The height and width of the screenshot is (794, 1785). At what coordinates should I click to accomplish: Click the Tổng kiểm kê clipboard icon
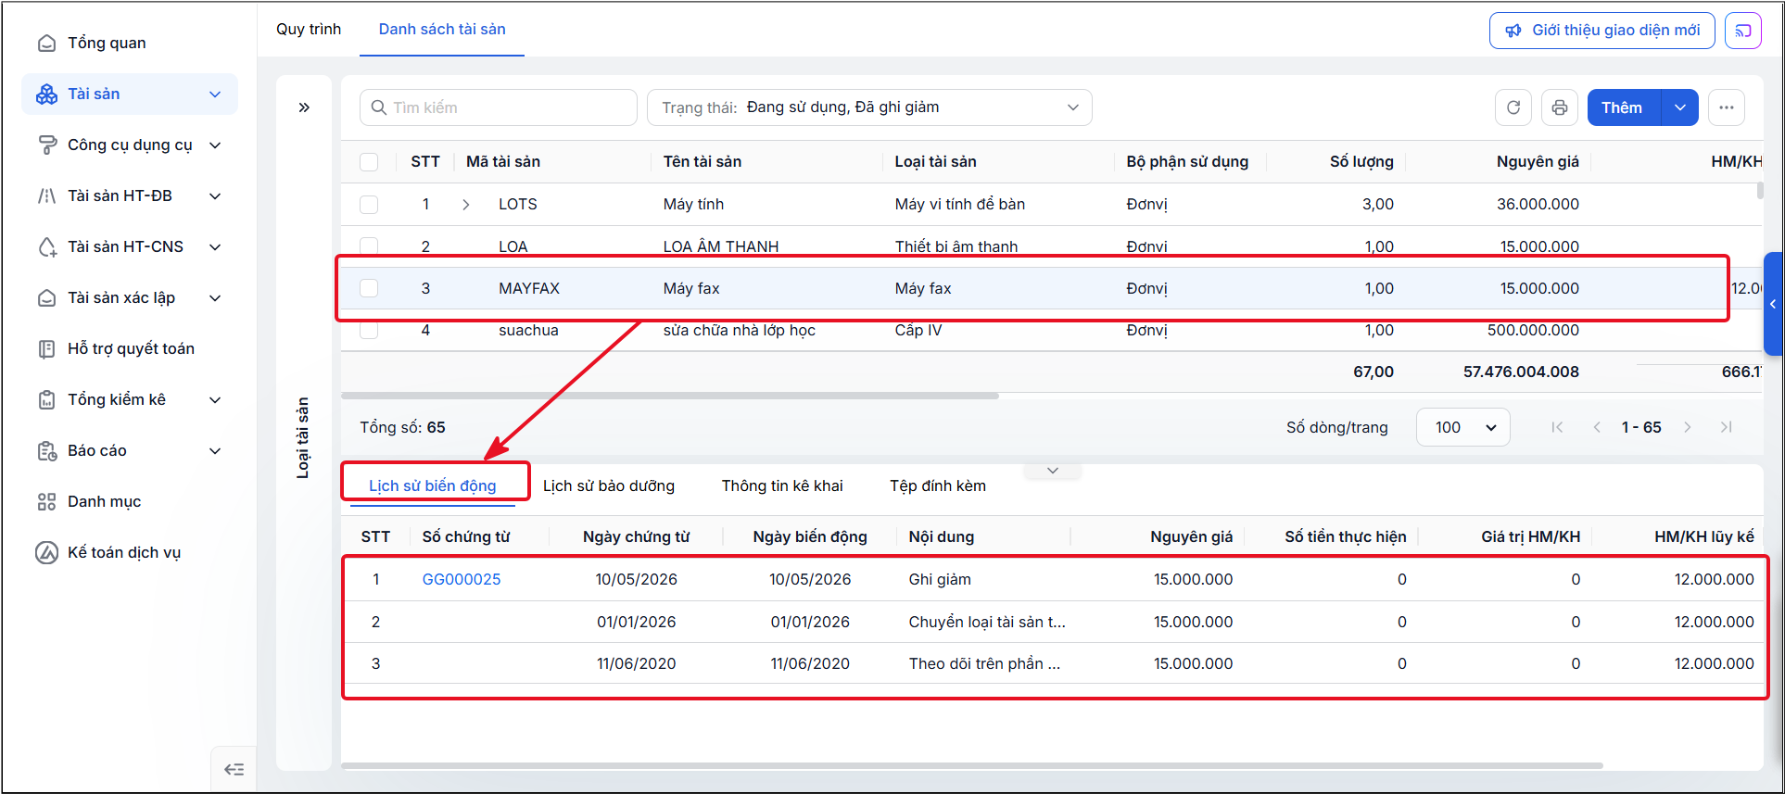46,399
